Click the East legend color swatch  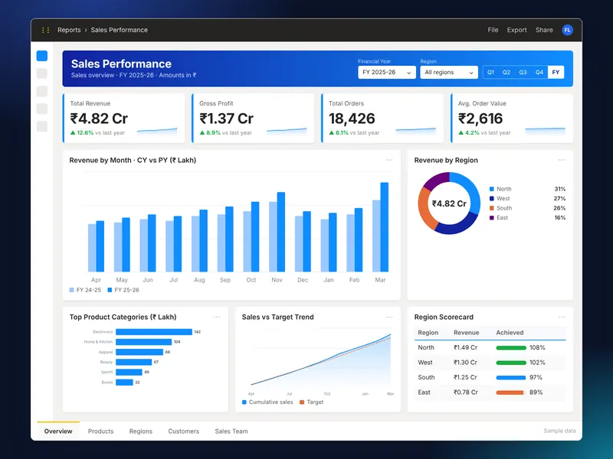[491, 218]
